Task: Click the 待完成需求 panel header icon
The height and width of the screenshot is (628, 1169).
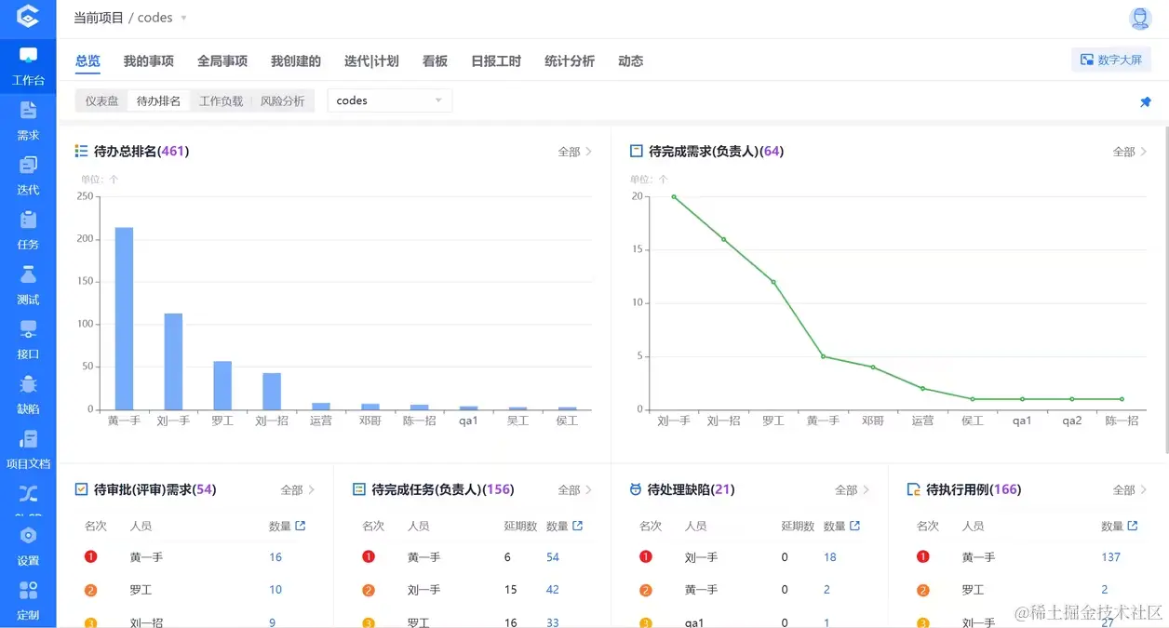Action: pyautogui.click(x=637, y=151)
